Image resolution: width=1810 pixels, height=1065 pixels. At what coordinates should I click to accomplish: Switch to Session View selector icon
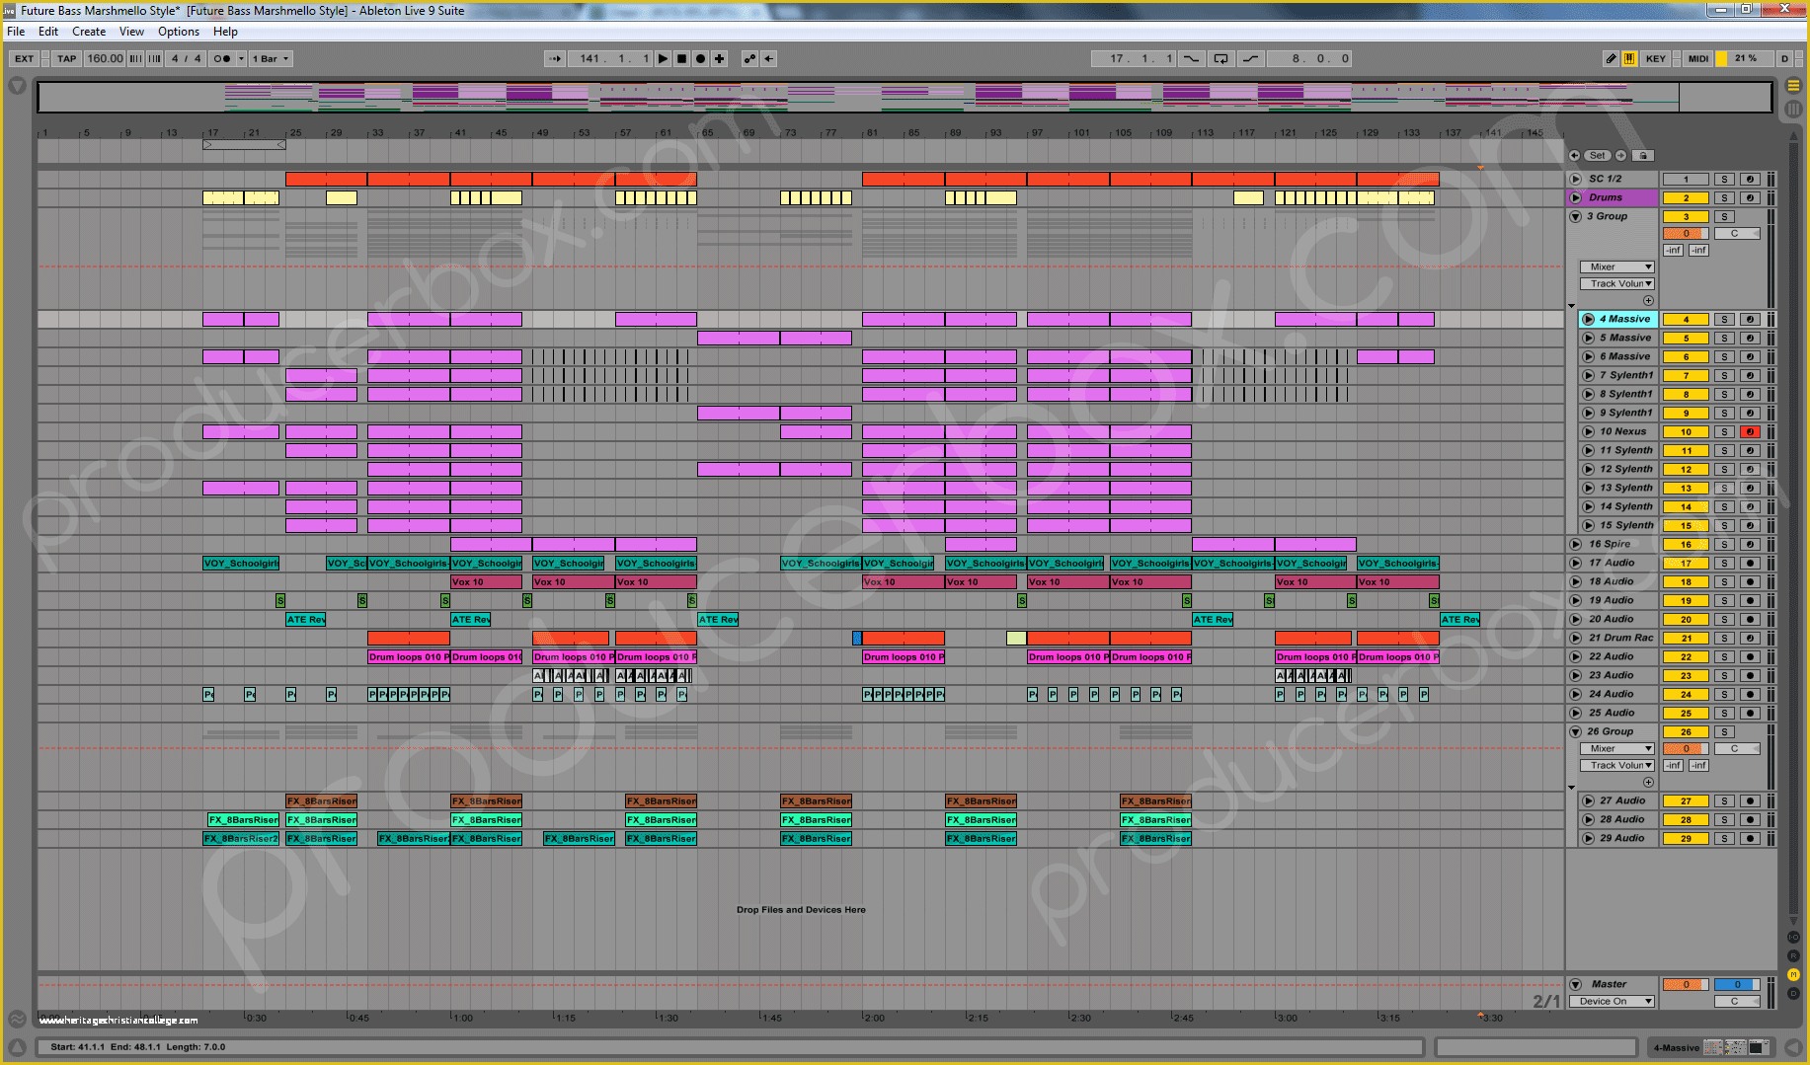click(x=1794, y=109)
